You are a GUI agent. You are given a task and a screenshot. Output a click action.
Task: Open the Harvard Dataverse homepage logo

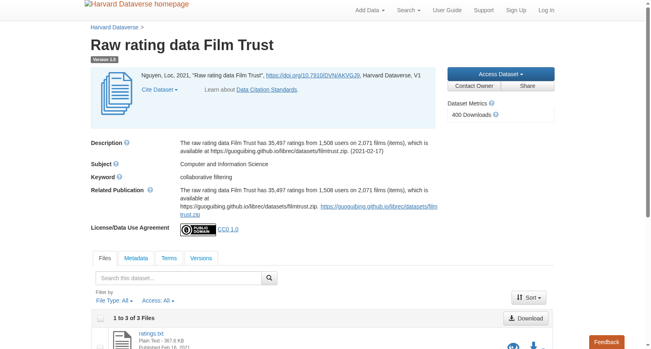coord(137,4)
